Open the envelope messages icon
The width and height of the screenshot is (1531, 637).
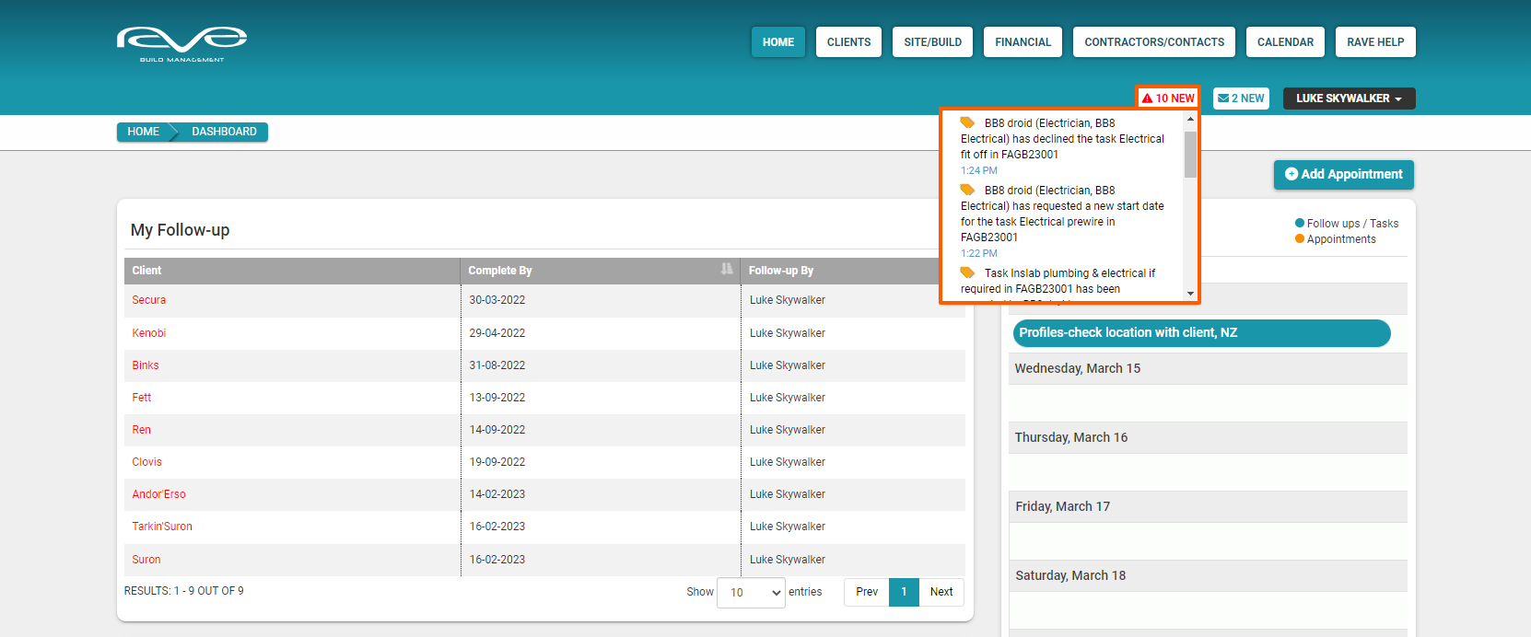click(1223, 98)
